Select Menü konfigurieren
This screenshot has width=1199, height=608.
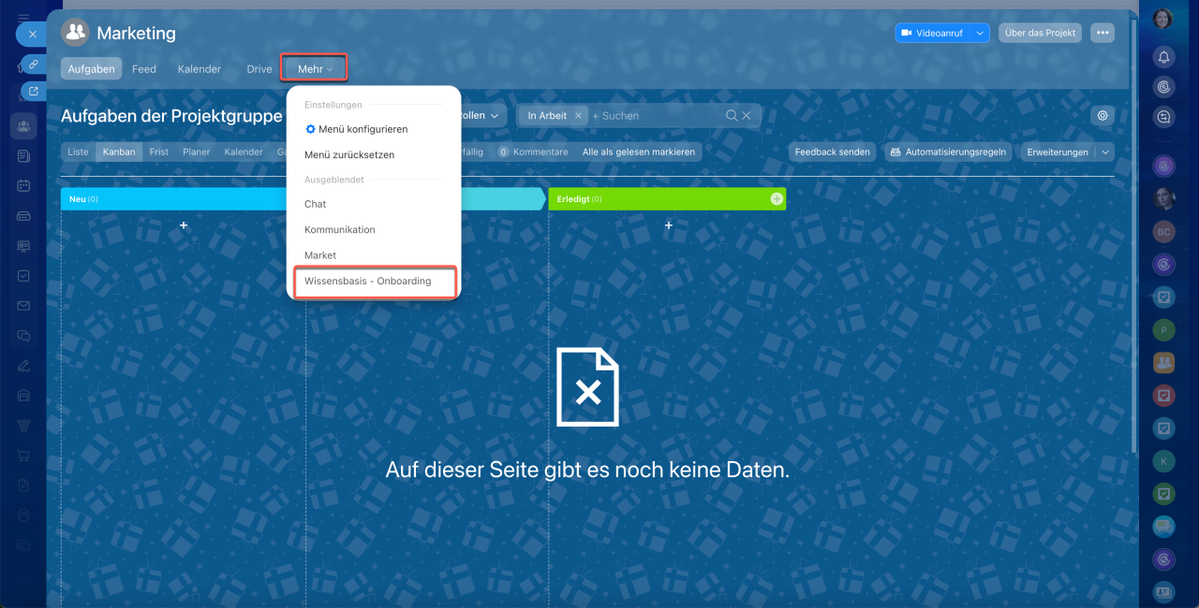[x=357, y=129]
